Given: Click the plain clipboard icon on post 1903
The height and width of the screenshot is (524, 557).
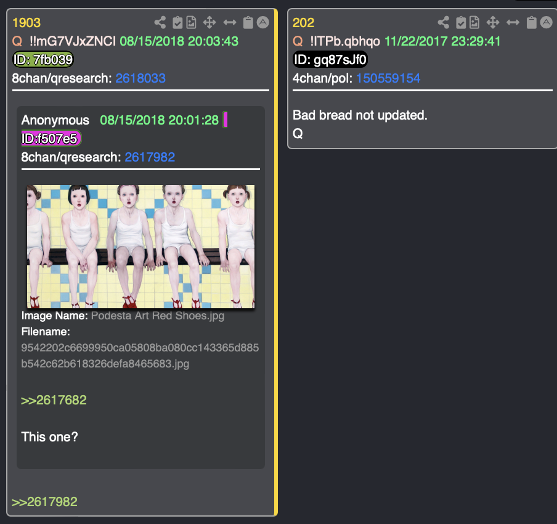Looking at the screenshot, I should 248,22.
